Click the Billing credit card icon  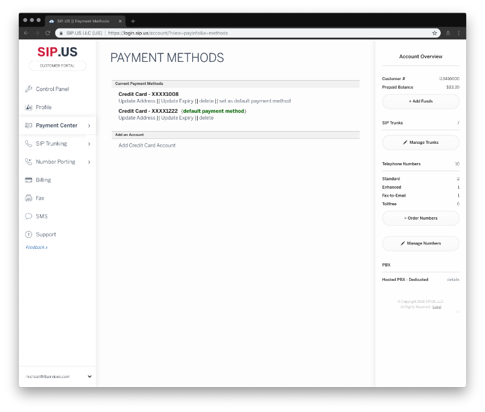click(x=28, y=180)
